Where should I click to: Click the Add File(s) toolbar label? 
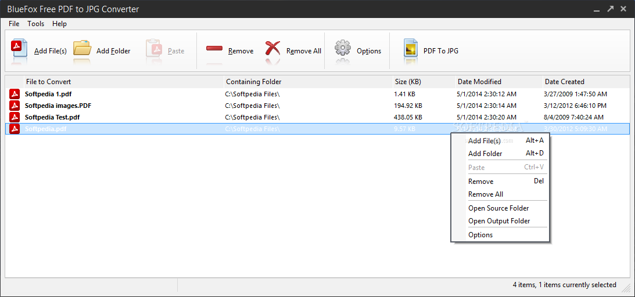tap(50, 51)
